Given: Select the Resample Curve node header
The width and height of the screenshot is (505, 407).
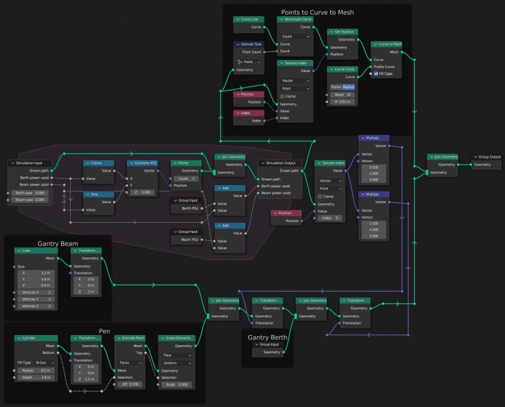Looking at the screenshot, I should [297, 20].
